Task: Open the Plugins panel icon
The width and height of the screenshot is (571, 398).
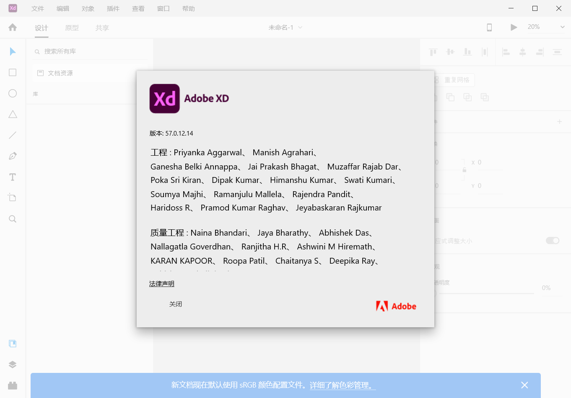Action: coord(13,385)
